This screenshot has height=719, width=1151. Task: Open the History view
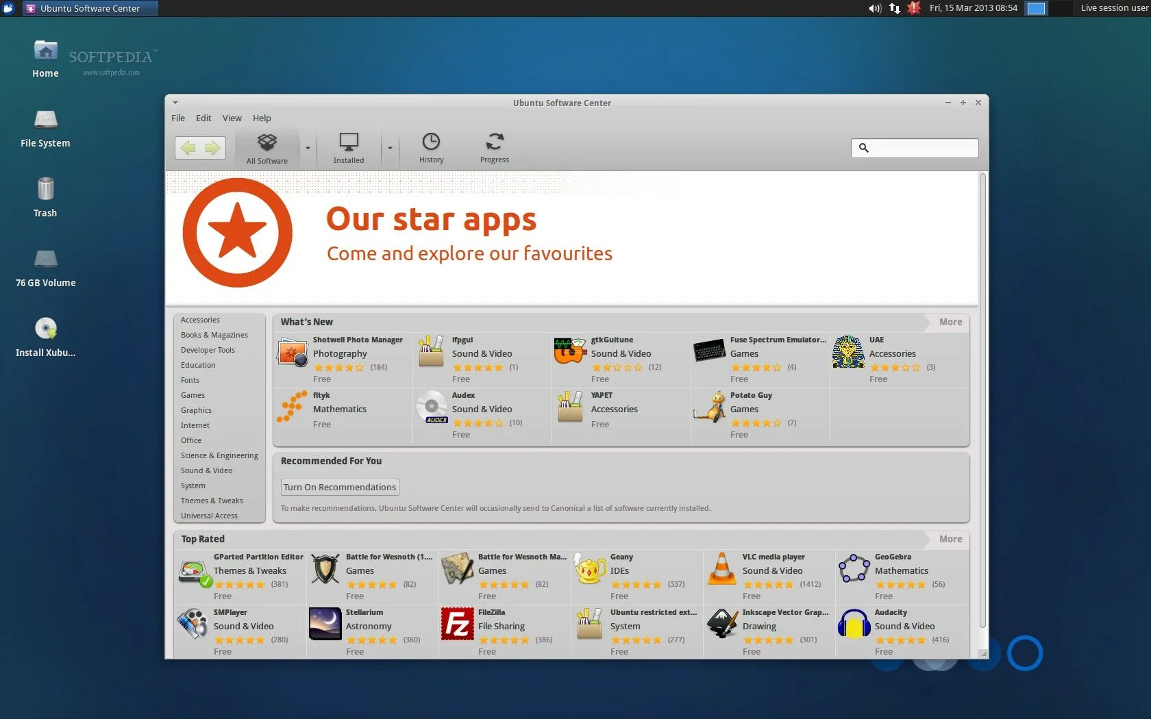(x=431, y=149)
